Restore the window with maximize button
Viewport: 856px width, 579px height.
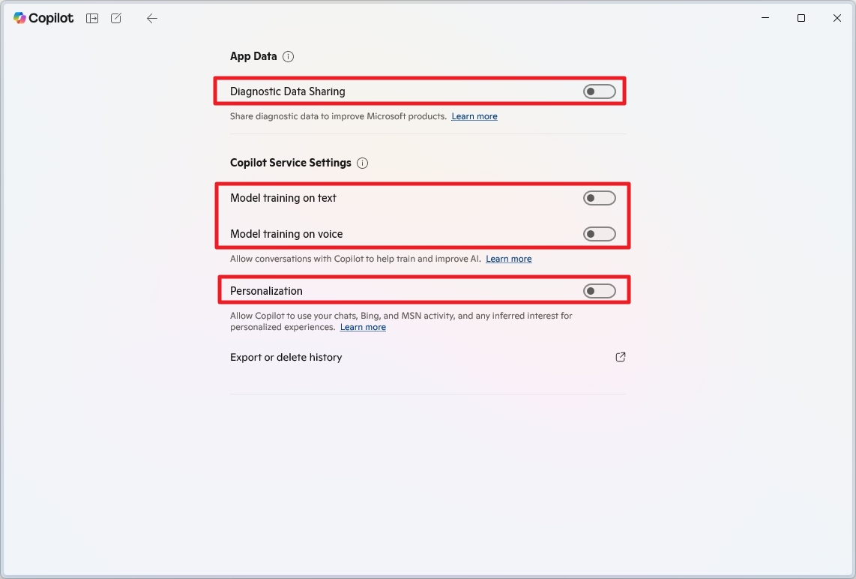click(x=801, y=18)
